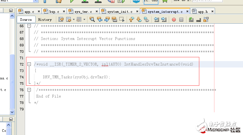The image size is (243, 135).
Task: Click the History view button
Action: [45, 20]
